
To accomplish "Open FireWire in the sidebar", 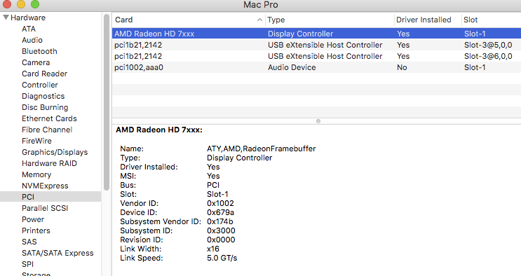I will pyautogui.click(x=36, y=141).
